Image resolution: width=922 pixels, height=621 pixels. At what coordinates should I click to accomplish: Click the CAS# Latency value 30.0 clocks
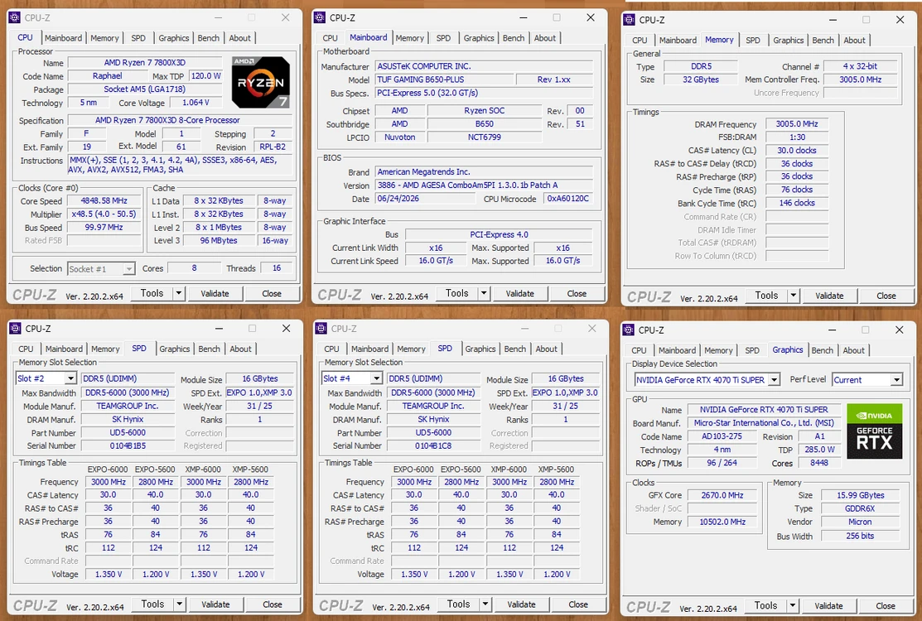coord(797,151)
